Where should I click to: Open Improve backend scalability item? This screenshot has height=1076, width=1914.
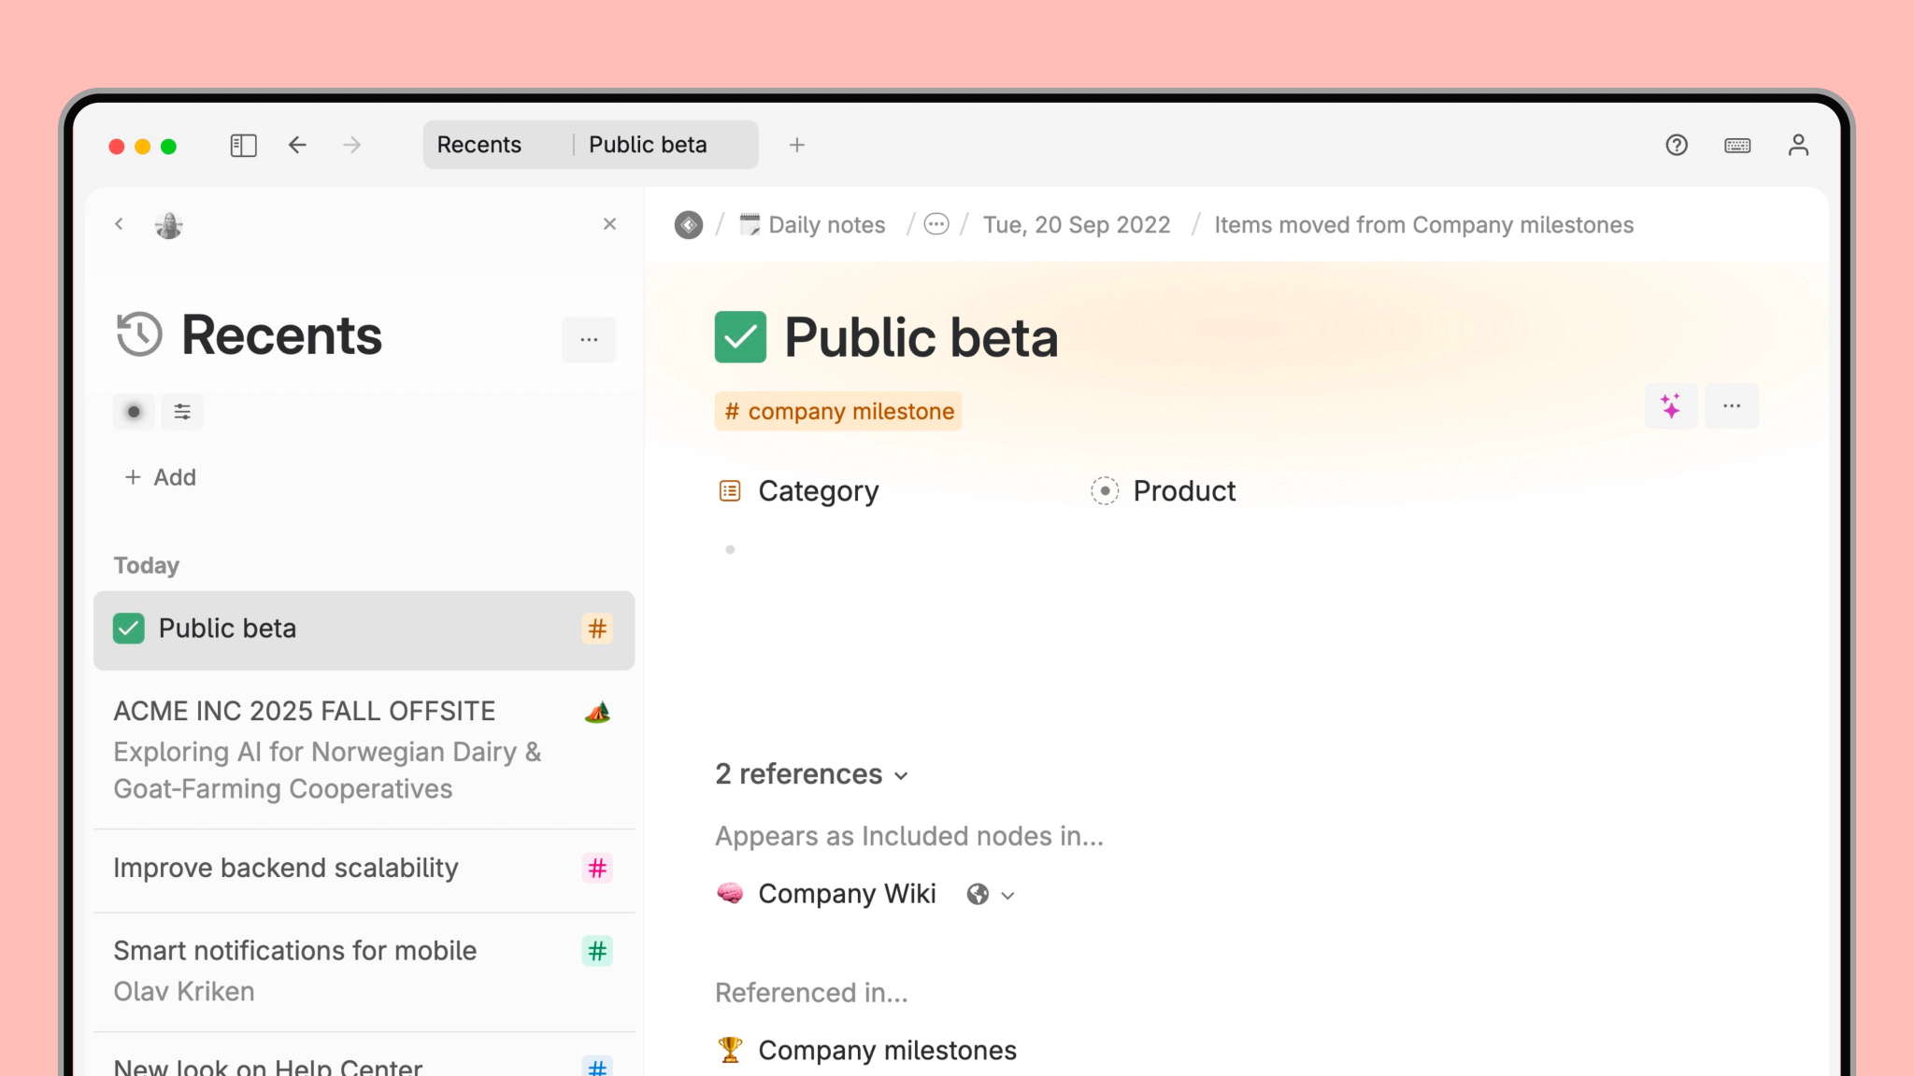pyautogui.click(x=286, y=868)
